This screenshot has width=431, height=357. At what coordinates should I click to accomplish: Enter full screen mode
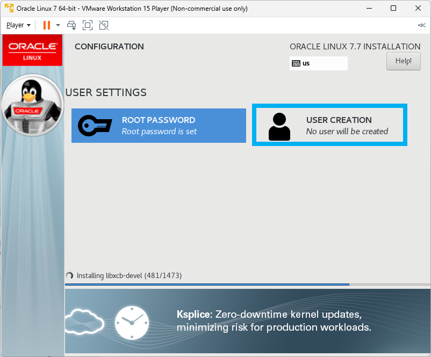(88, 25)
